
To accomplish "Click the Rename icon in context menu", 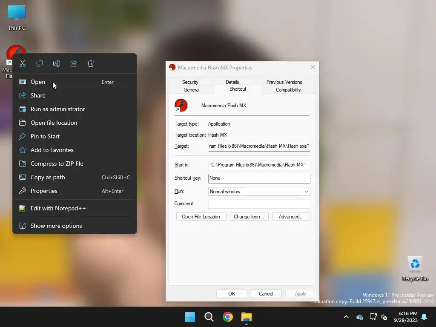I will 57,64.
